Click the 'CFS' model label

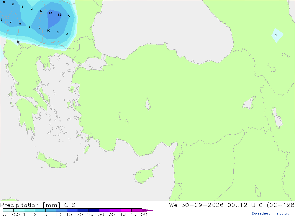[70, 205]
